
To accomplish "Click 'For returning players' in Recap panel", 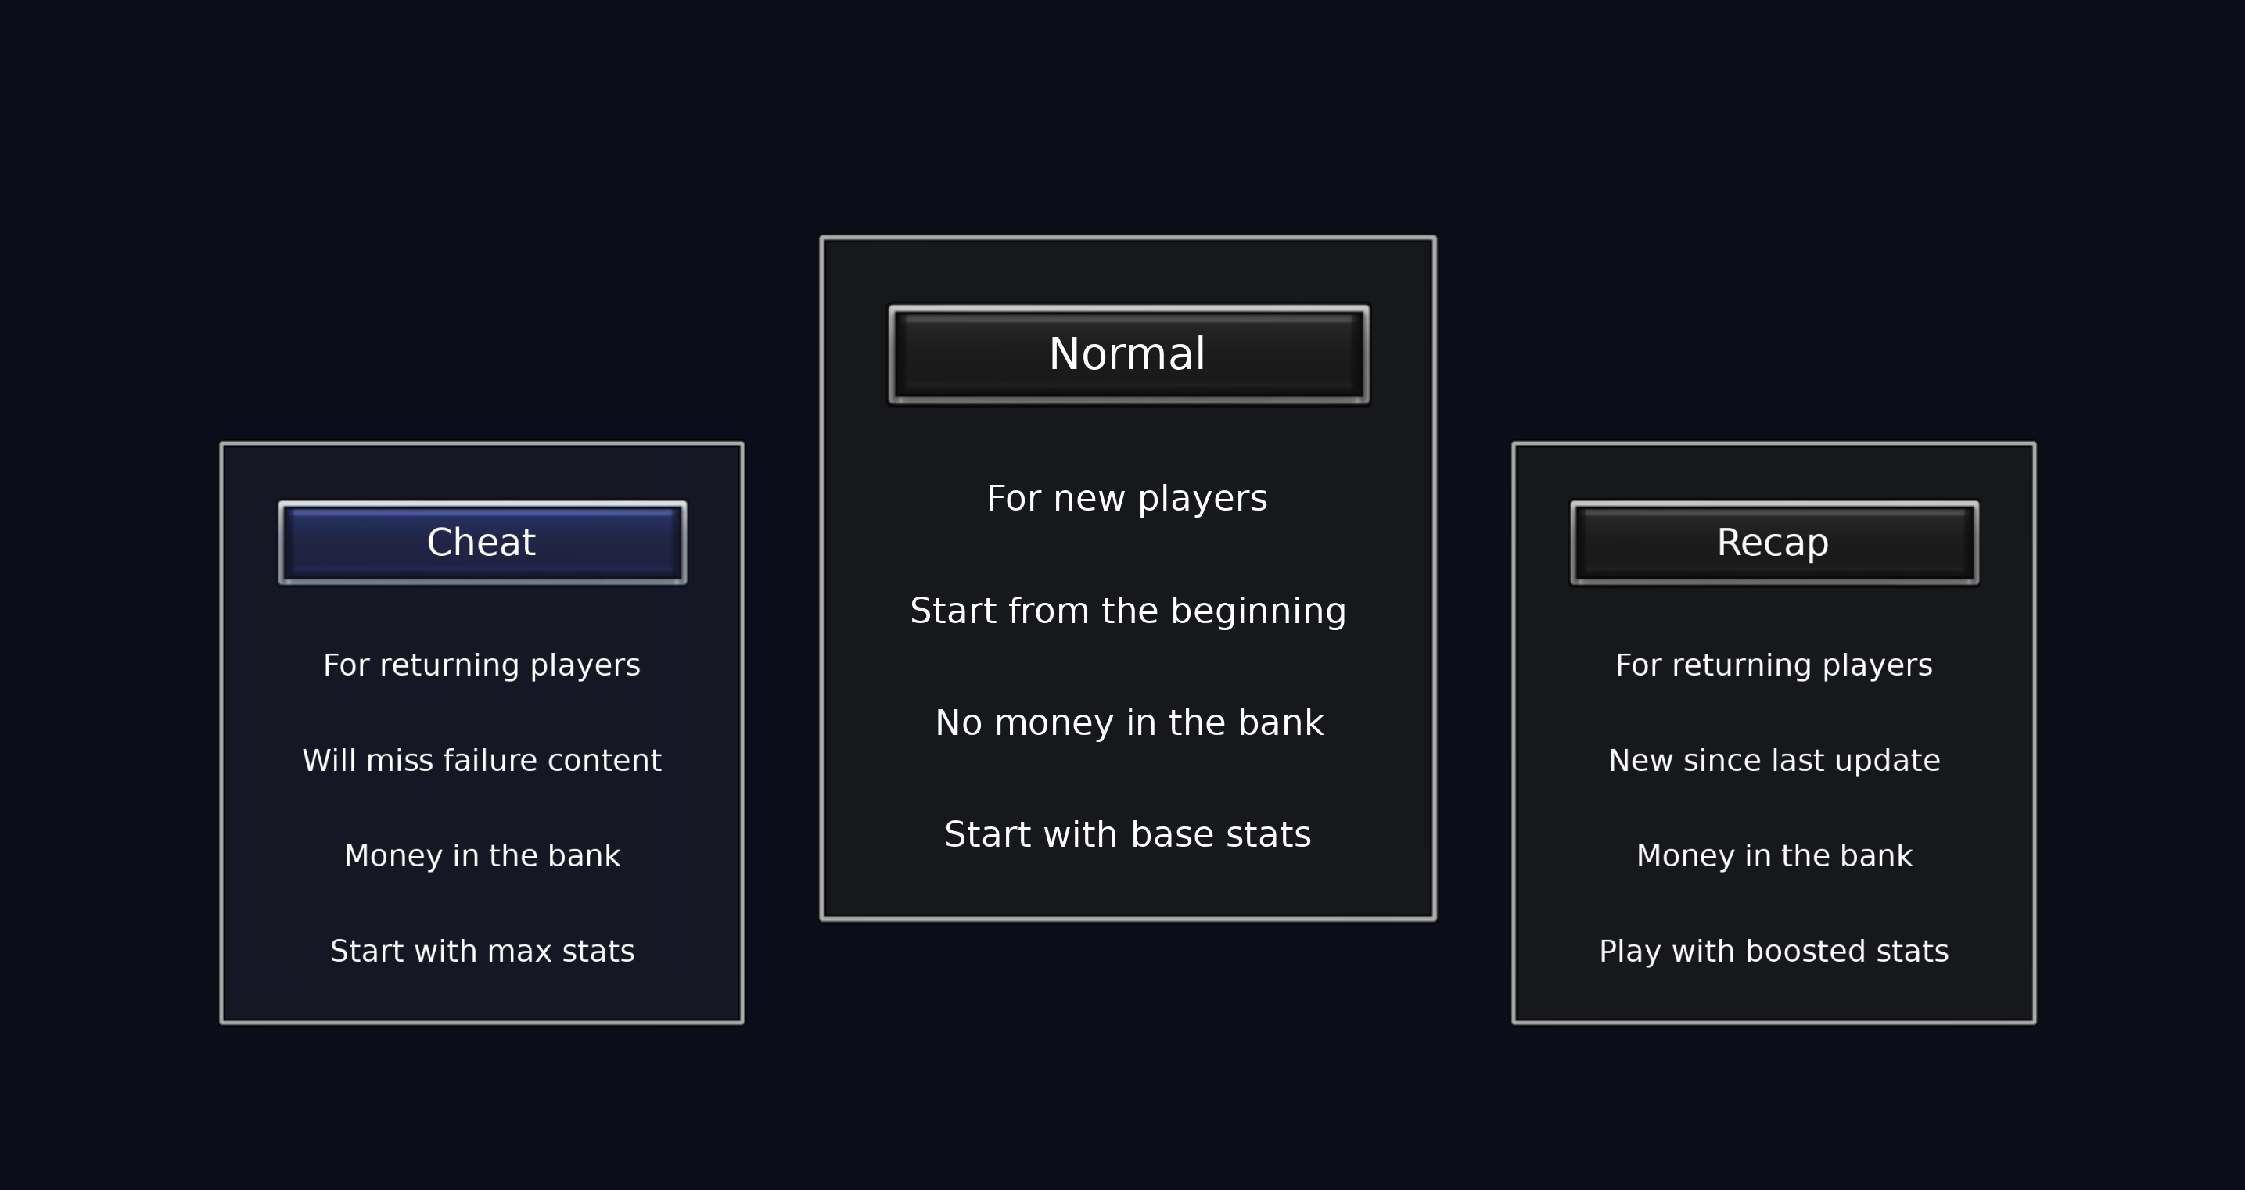I will (x=1773, y=665).
